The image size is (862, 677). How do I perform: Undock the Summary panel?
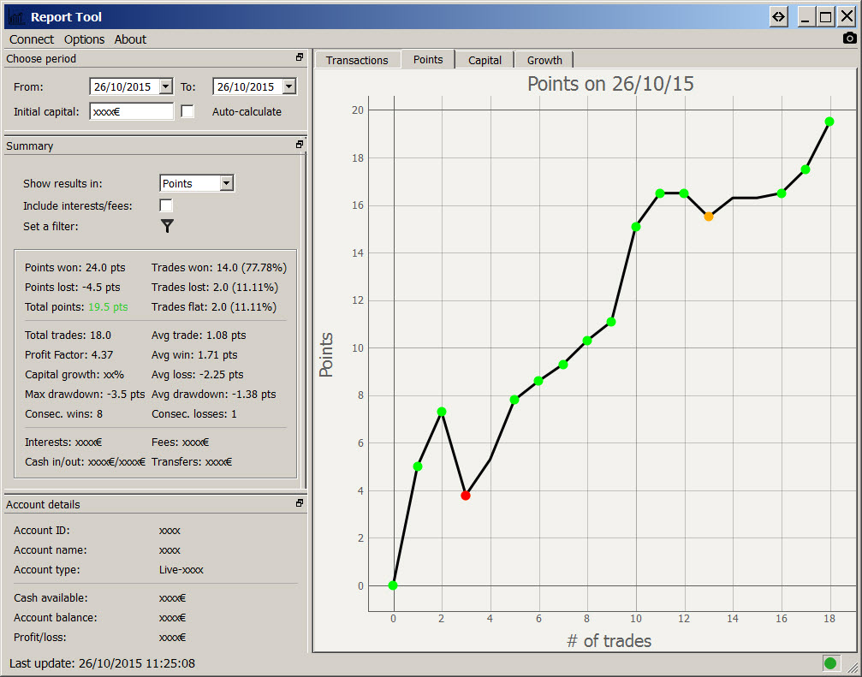[x=300, y=145]
